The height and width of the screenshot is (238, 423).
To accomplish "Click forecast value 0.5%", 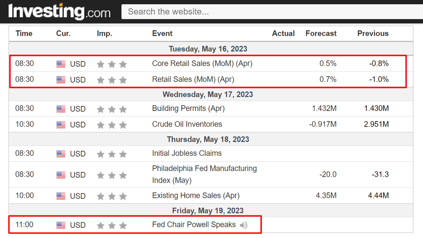I will click(328, 64).
